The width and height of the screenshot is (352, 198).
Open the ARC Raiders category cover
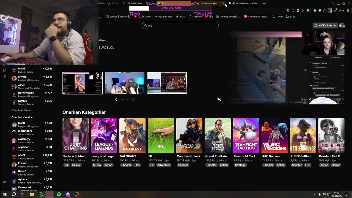[x=274, y=136]
